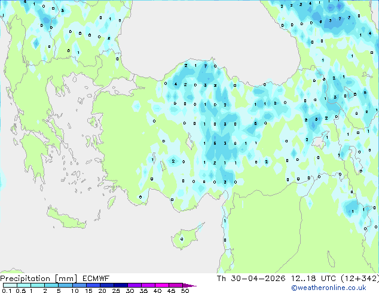Select the 0.5–1 mm legend color swatch
Image resolution: width=379 pixels, height=293 pixels.
click(24, 285)
